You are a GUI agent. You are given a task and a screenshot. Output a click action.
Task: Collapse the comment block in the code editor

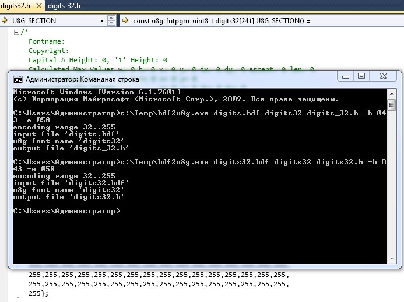coord(17,32)
